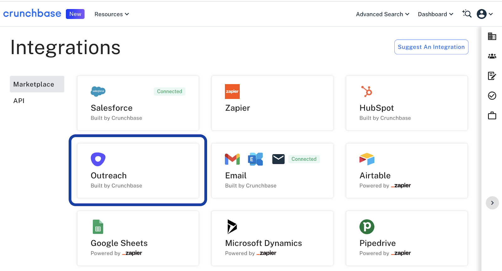The width and height of the screenshot is (502, 271).
Task: Click the Salesforce cloud logo
Action: pos(98,91)
